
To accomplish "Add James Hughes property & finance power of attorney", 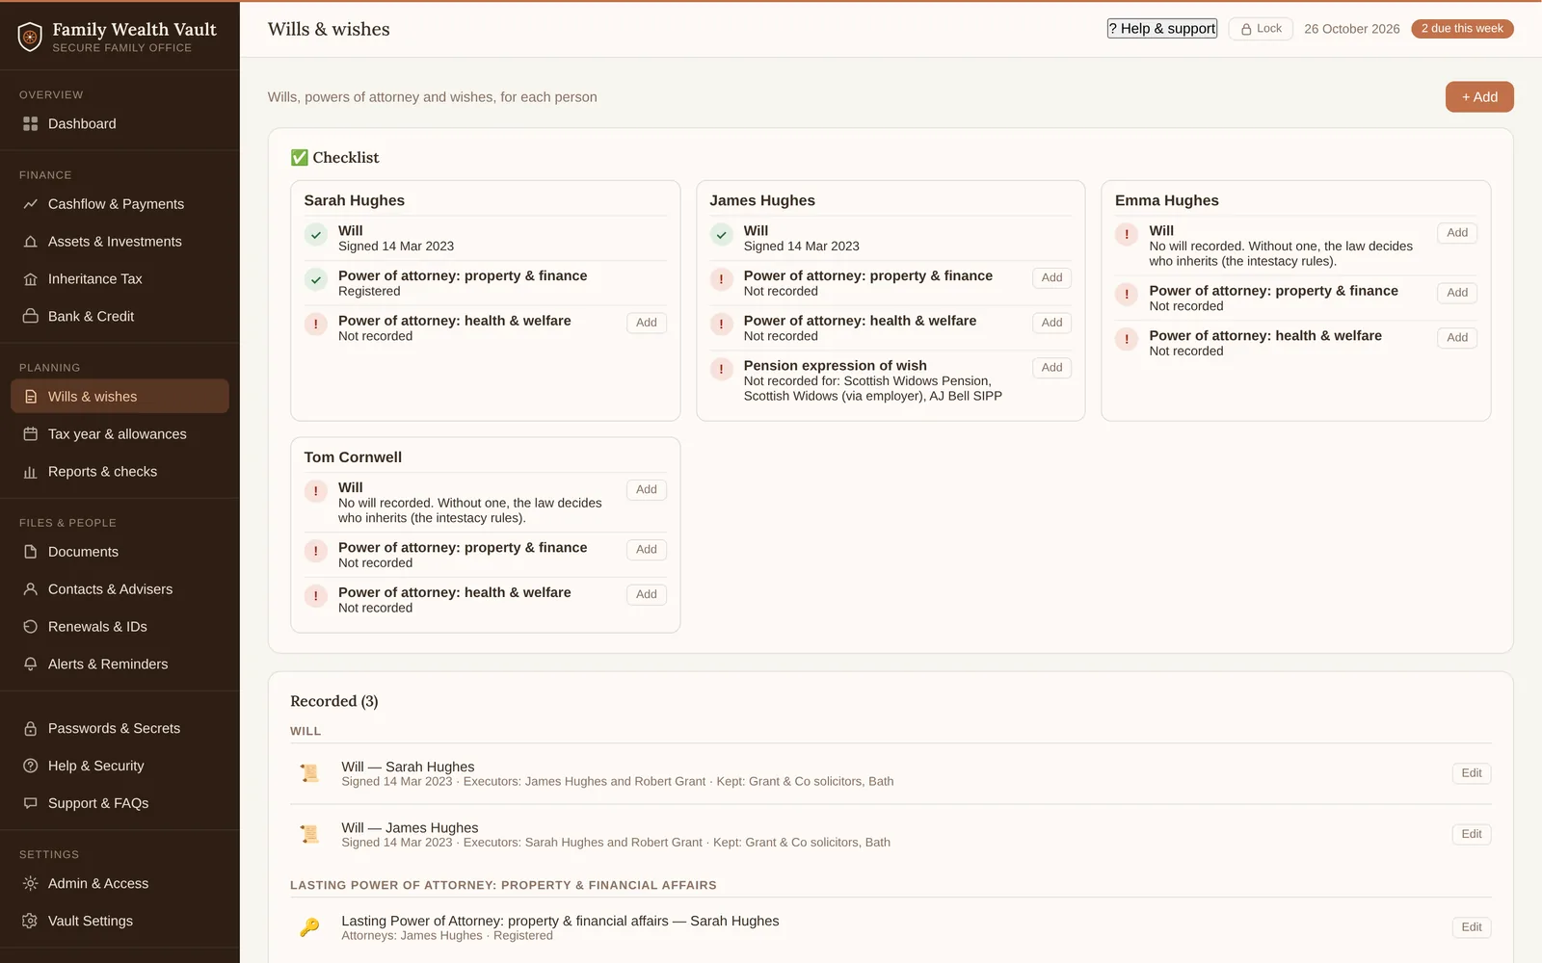I will [1051, 277].
